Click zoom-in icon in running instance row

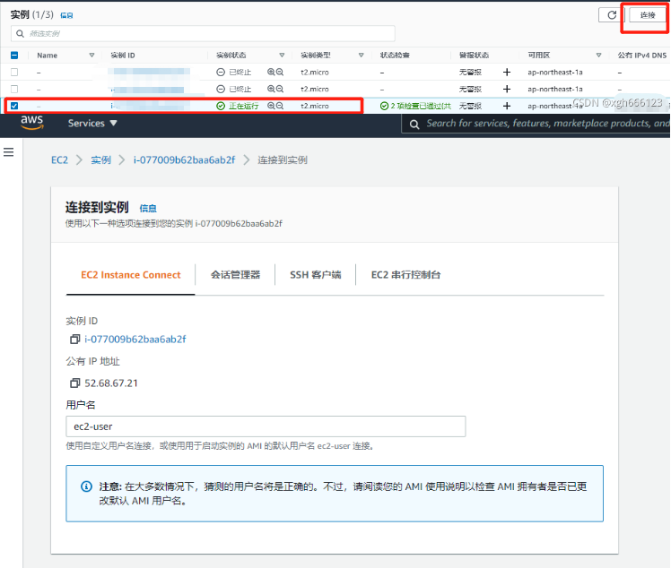pos(271,106)
